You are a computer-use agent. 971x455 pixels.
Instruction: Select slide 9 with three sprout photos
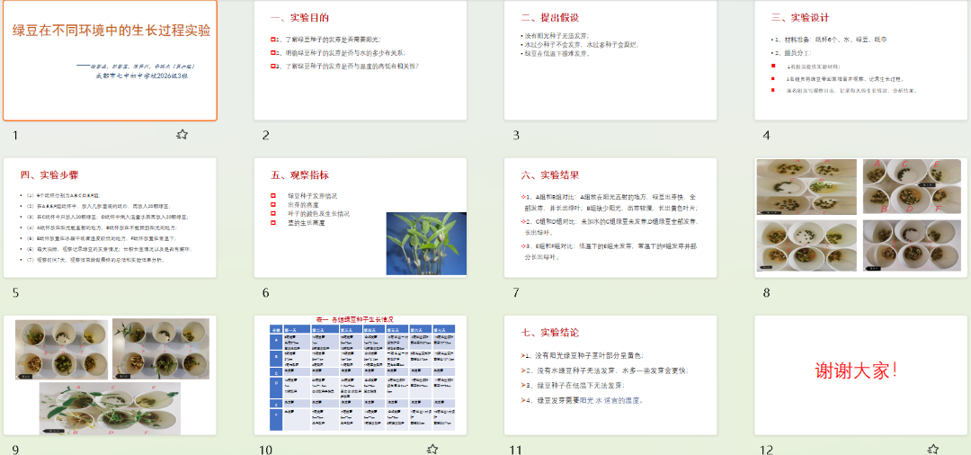111,375
